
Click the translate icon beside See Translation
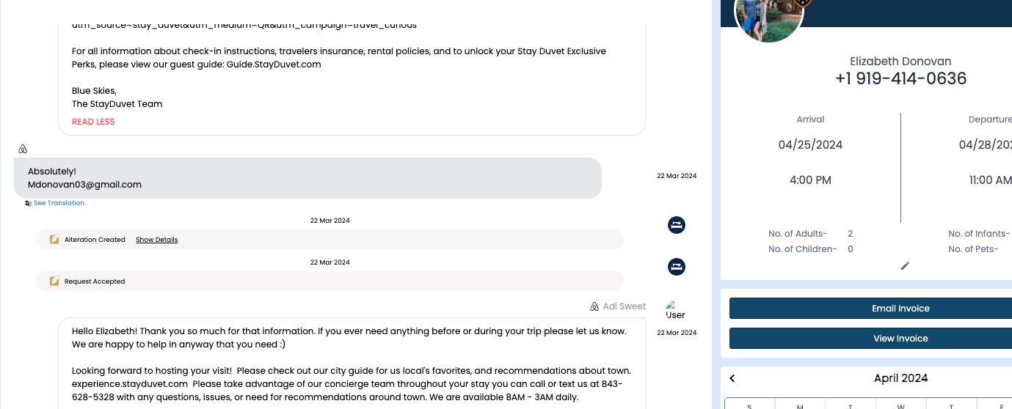point(28,203)
